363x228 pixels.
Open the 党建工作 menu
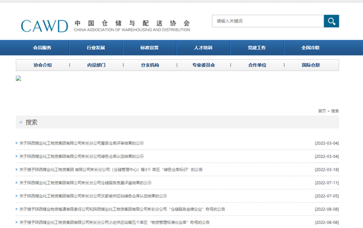pos(257,48)
